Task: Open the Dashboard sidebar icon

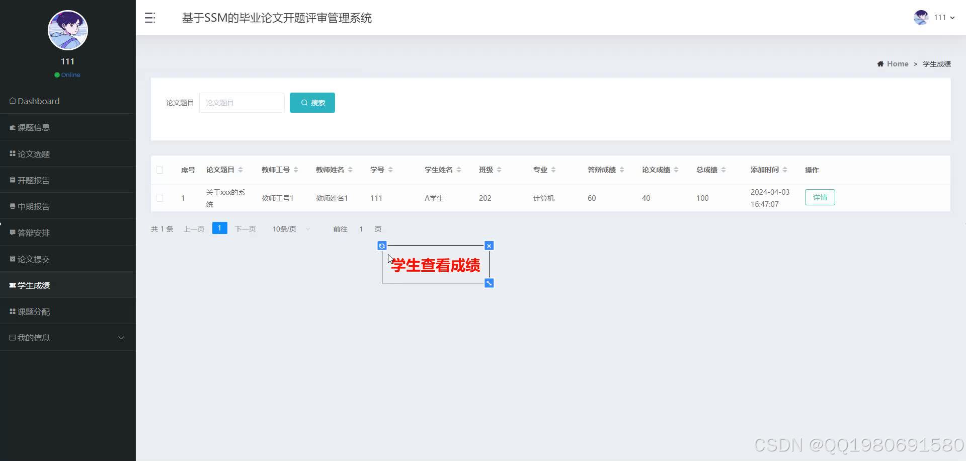Action: point(13,101)
